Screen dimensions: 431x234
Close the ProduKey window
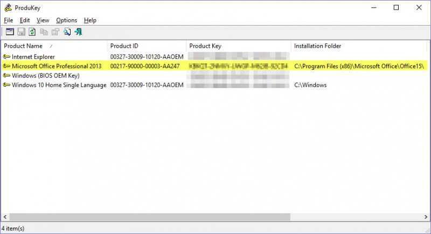pyautogui.click(x=419, y=8)
